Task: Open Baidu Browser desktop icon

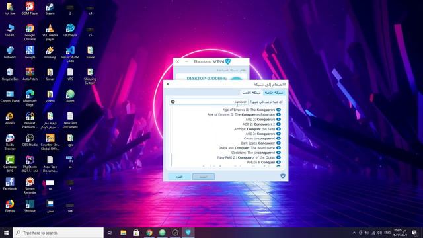Action: click(x=10, y=142)
